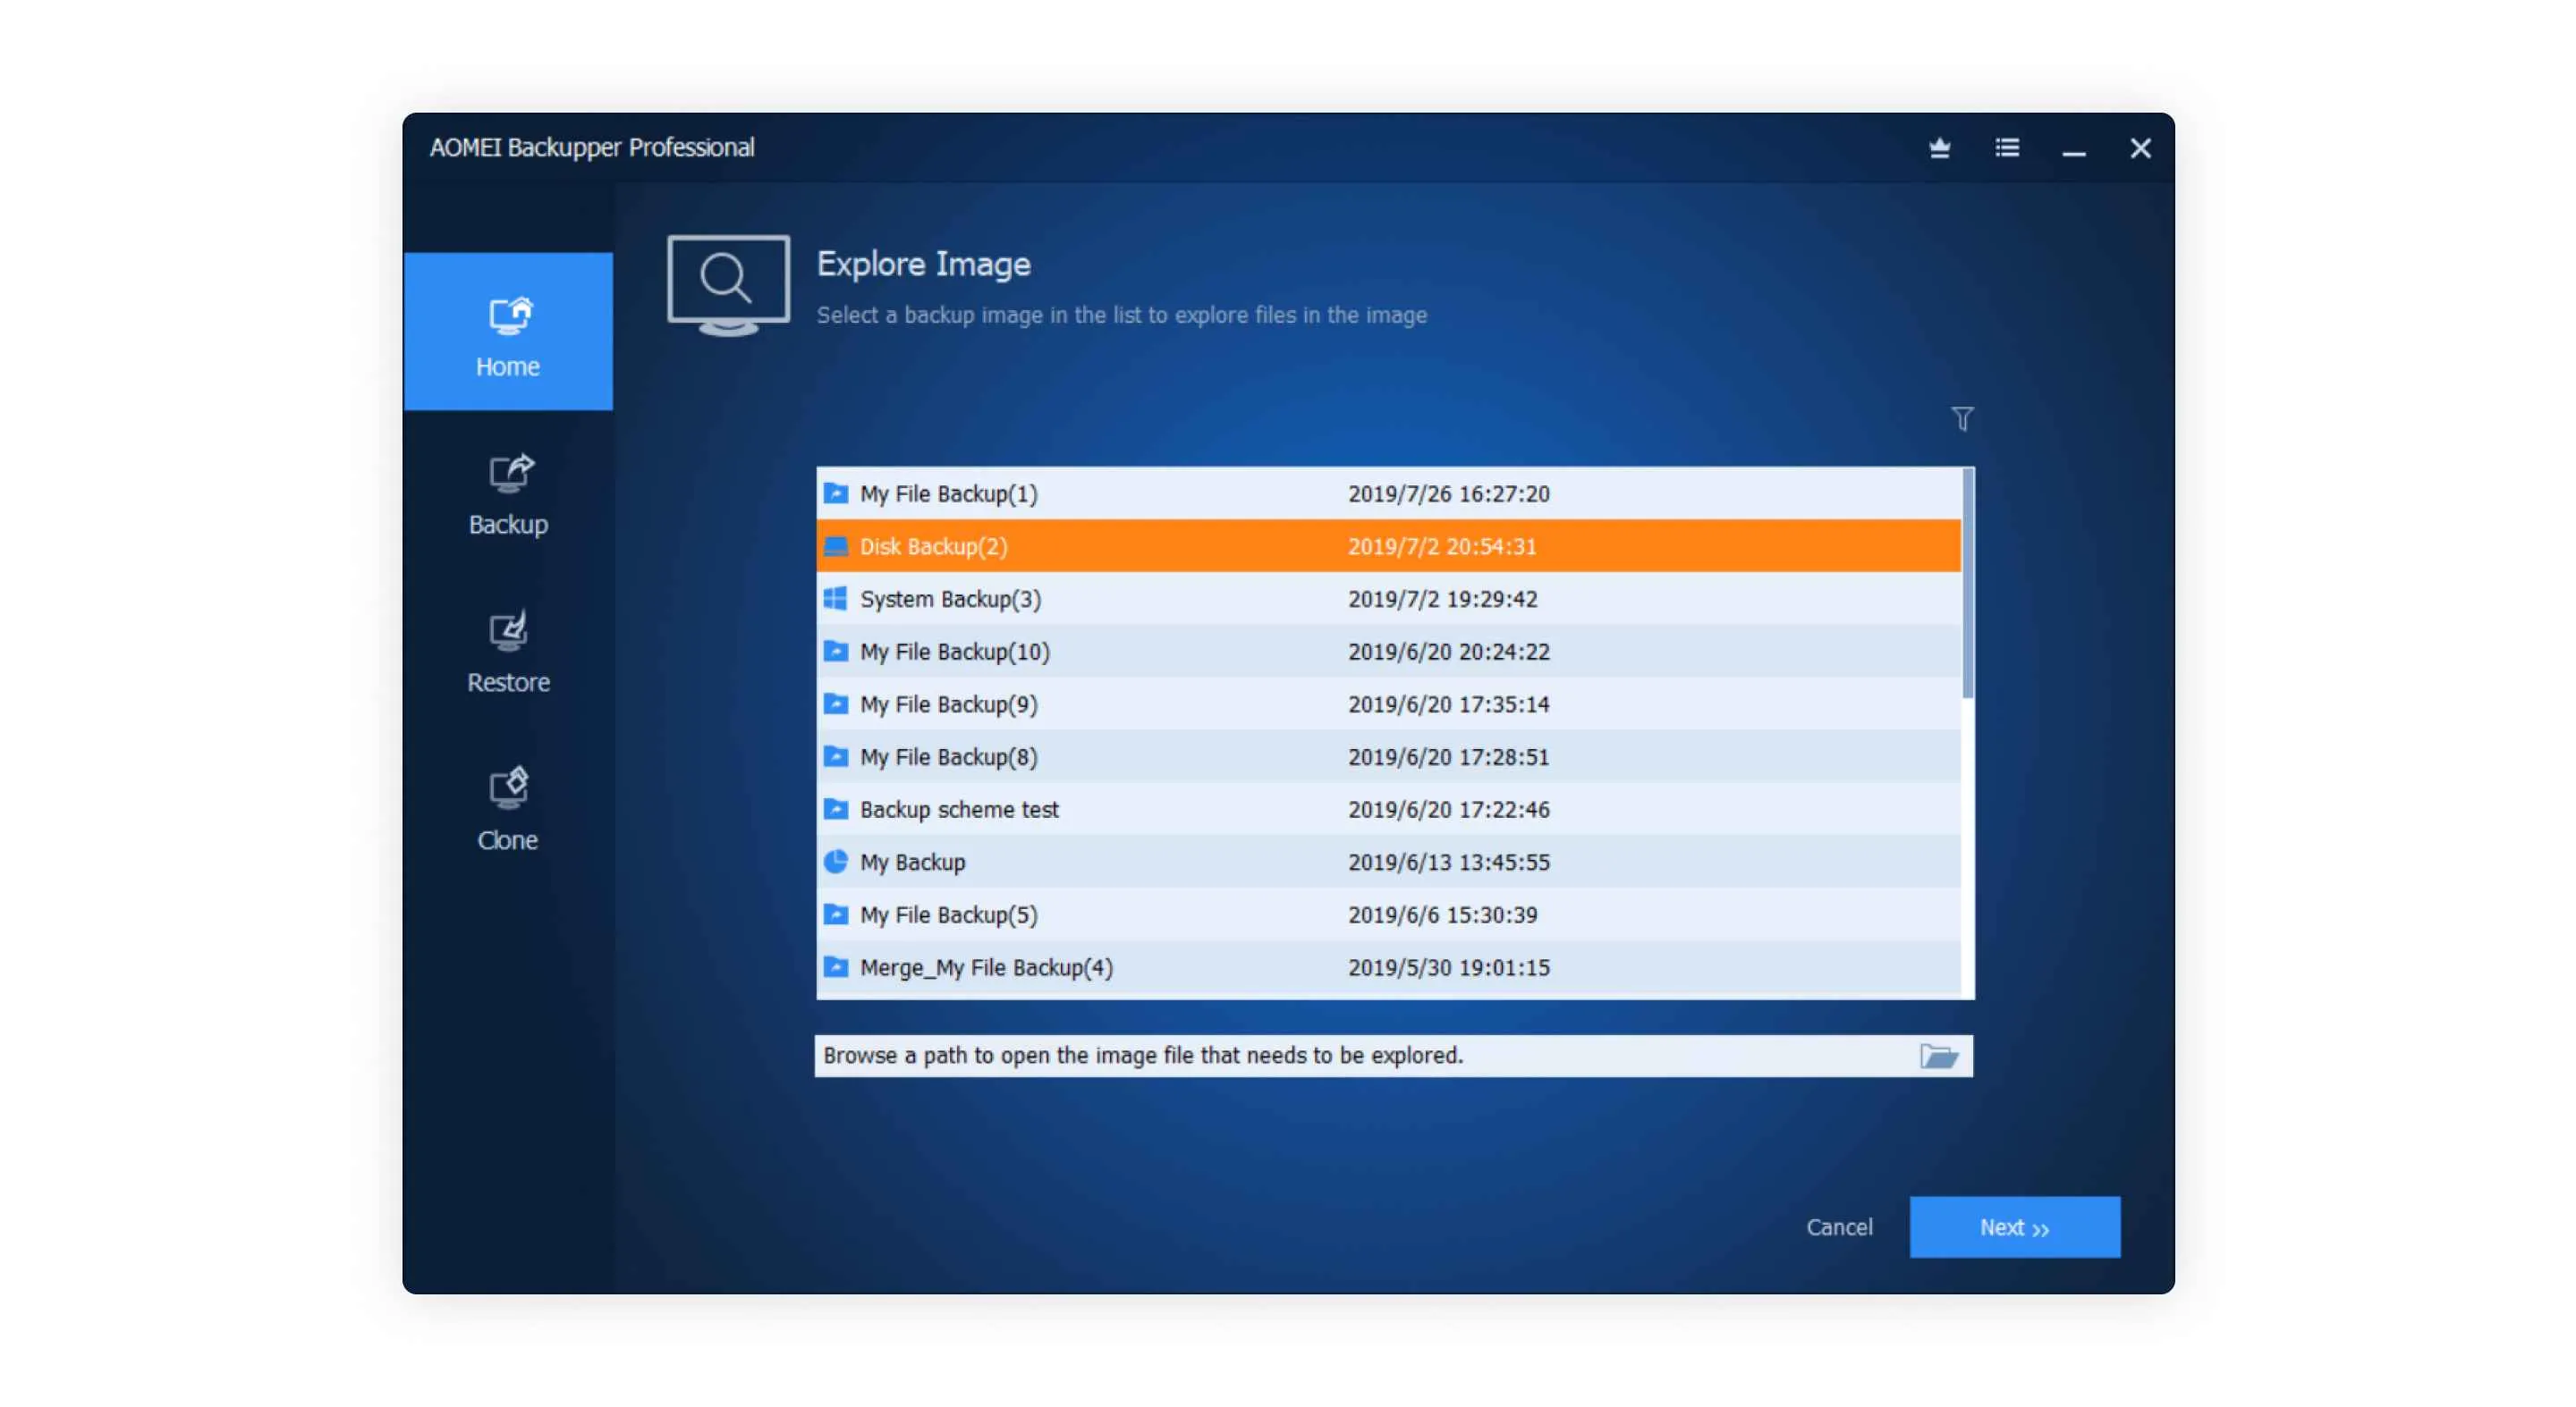The height and width of the screenshot is (1407, 2576).
Task: Click the image file path field
Action: click(1360, 1057)
